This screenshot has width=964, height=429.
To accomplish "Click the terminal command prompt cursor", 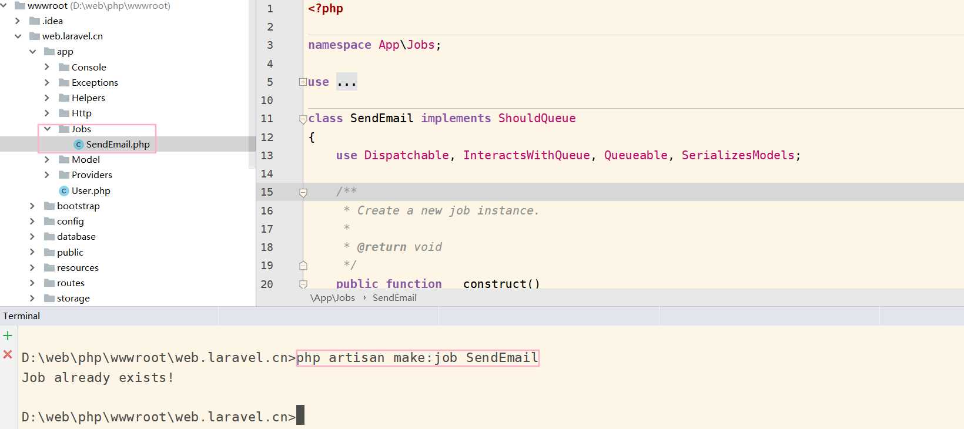I will click(x=300, y=415).
